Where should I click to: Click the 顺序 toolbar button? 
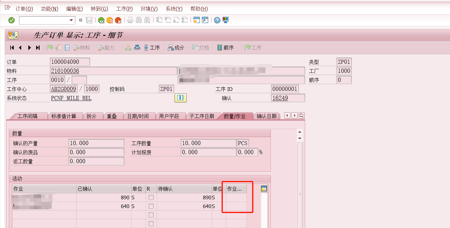coord(225,48)
